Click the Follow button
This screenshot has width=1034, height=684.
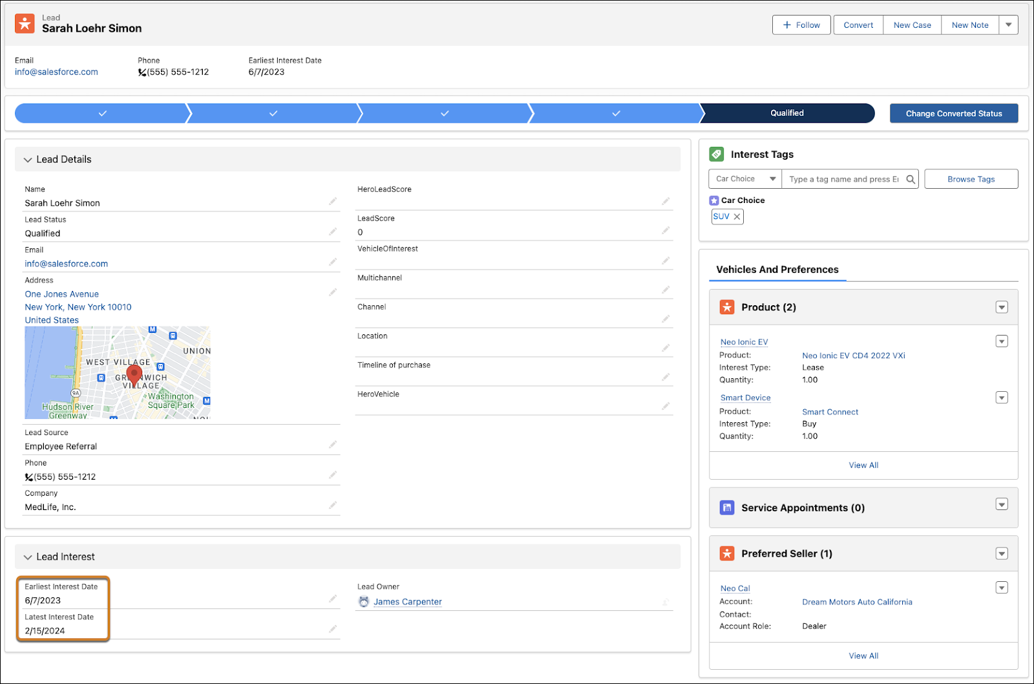tap(801, 25)
